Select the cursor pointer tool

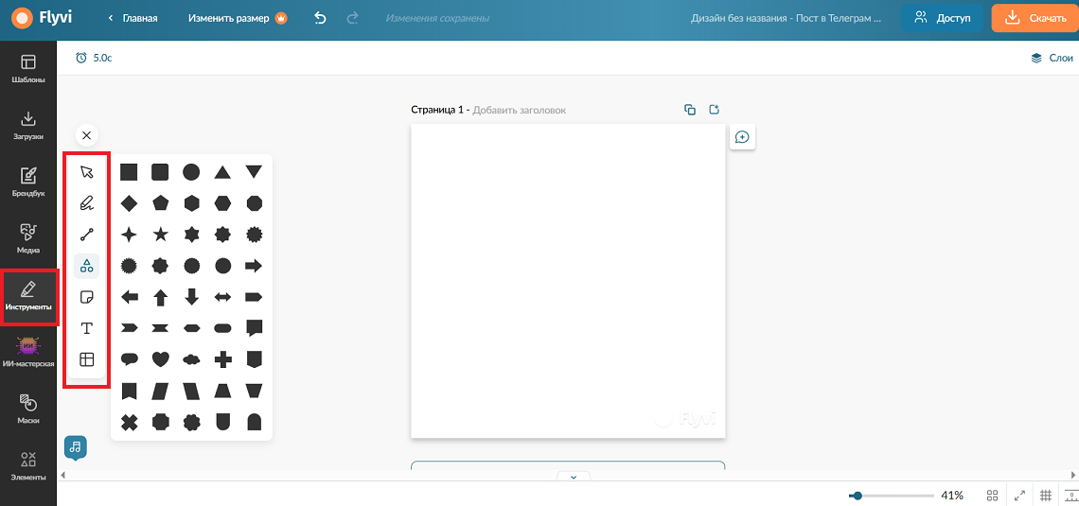(87, 172)
